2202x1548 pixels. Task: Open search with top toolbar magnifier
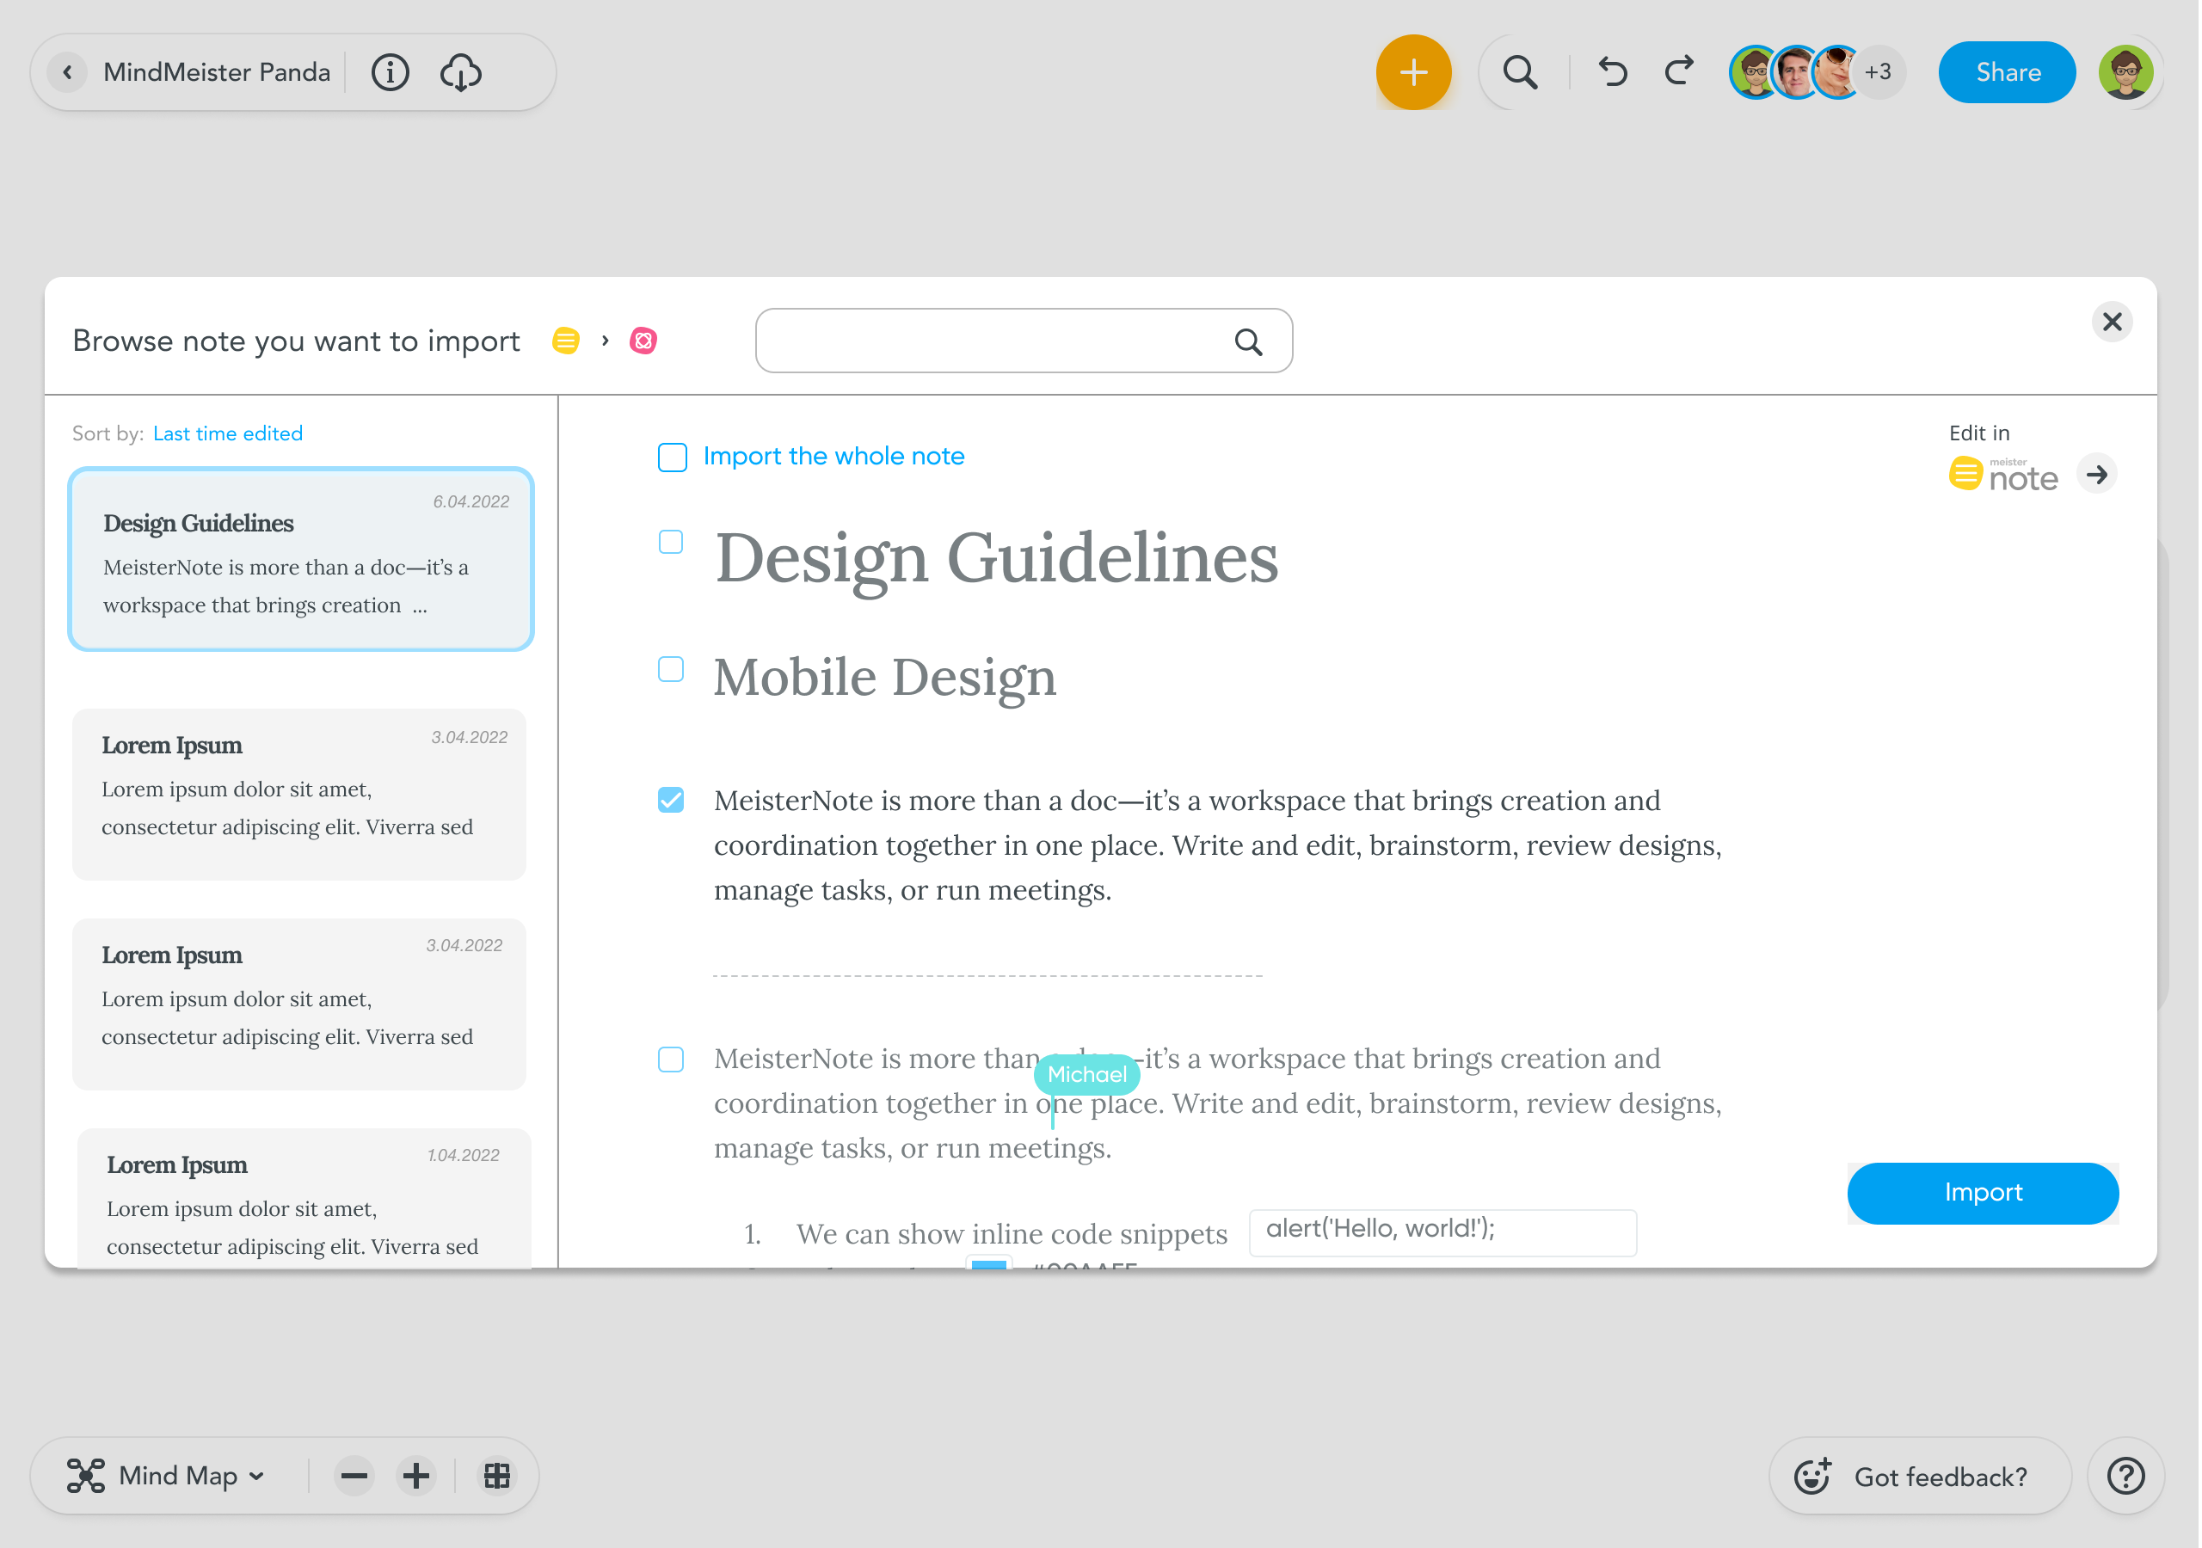(x=1519, y=73)
